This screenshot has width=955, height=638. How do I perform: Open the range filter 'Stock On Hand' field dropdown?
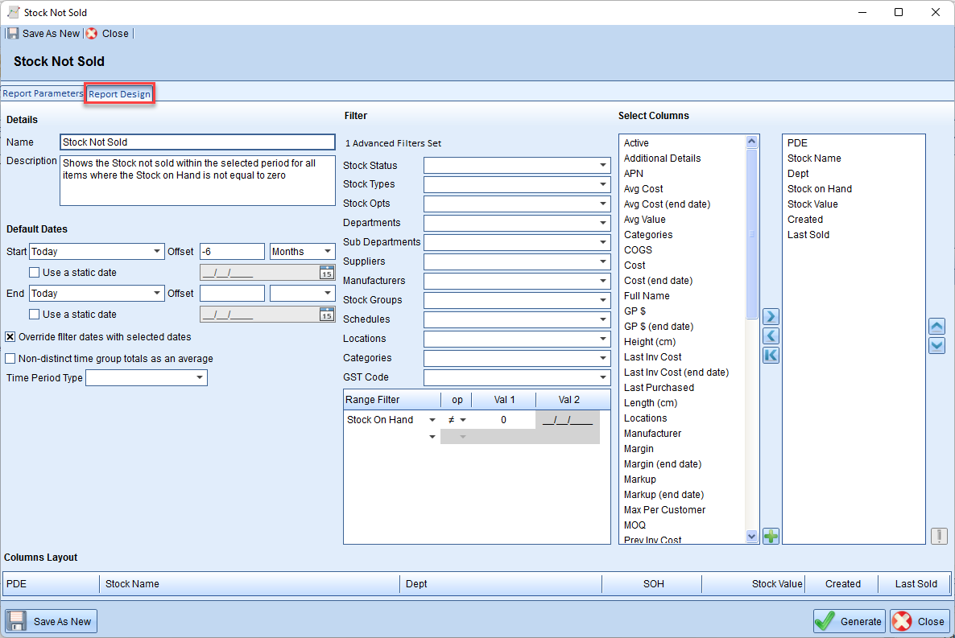coord(432,420)
